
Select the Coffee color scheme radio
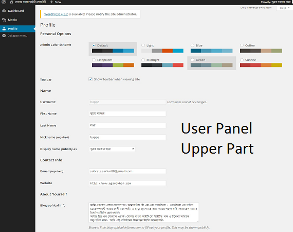pyautogui.click(x=242, y=45)
